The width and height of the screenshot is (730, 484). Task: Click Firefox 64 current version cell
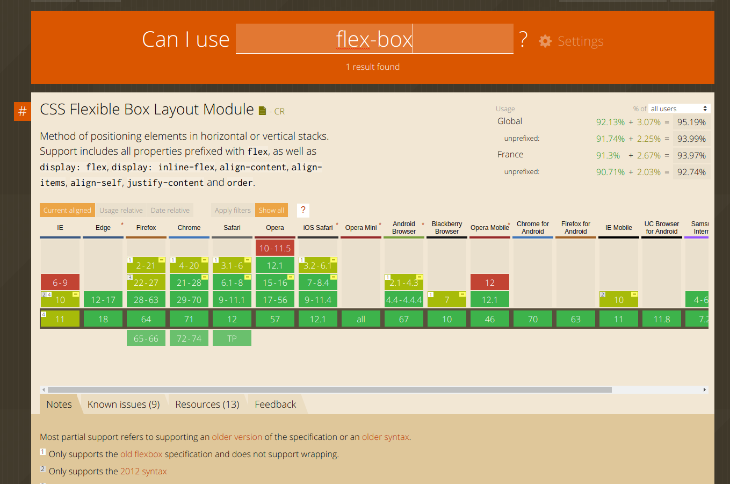(x=146, y=319)
